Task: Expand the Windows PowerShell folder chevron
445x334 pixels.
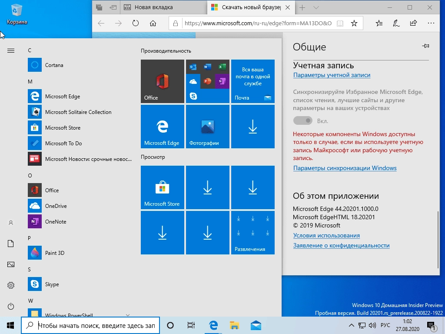Action: point(128,315)
